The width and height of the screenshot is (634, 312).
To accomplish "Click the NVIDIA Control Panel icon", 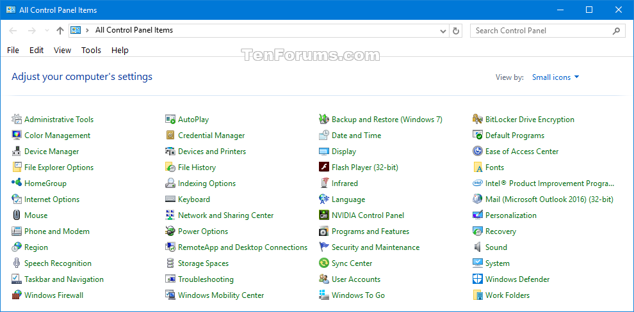I will tap(324, 215).
